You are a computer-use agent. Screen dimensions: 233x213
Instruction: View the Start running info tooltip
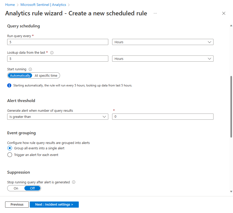click(x=30, y=69)
